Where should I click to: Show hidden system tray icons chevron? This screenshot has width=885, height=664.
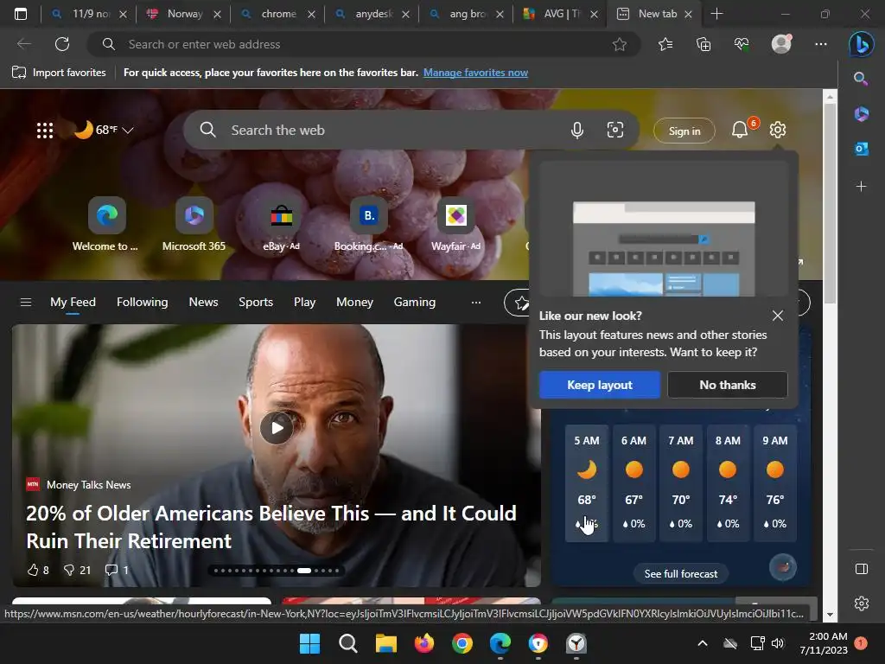703,643
